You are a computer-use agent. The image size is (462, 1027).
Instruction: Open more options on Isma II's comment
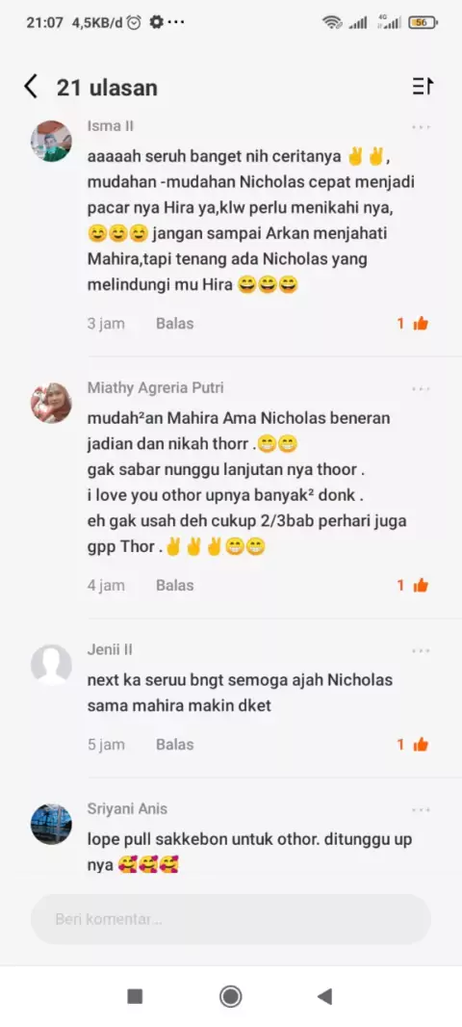[421, 127]
